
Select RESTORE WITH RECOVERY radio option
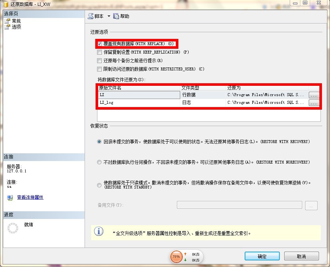99,142
